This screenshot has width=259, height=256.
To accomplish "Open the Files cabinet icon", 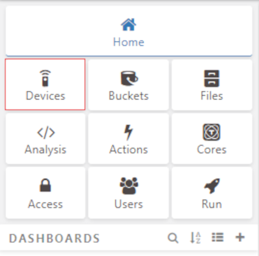I will coord(212,78).
